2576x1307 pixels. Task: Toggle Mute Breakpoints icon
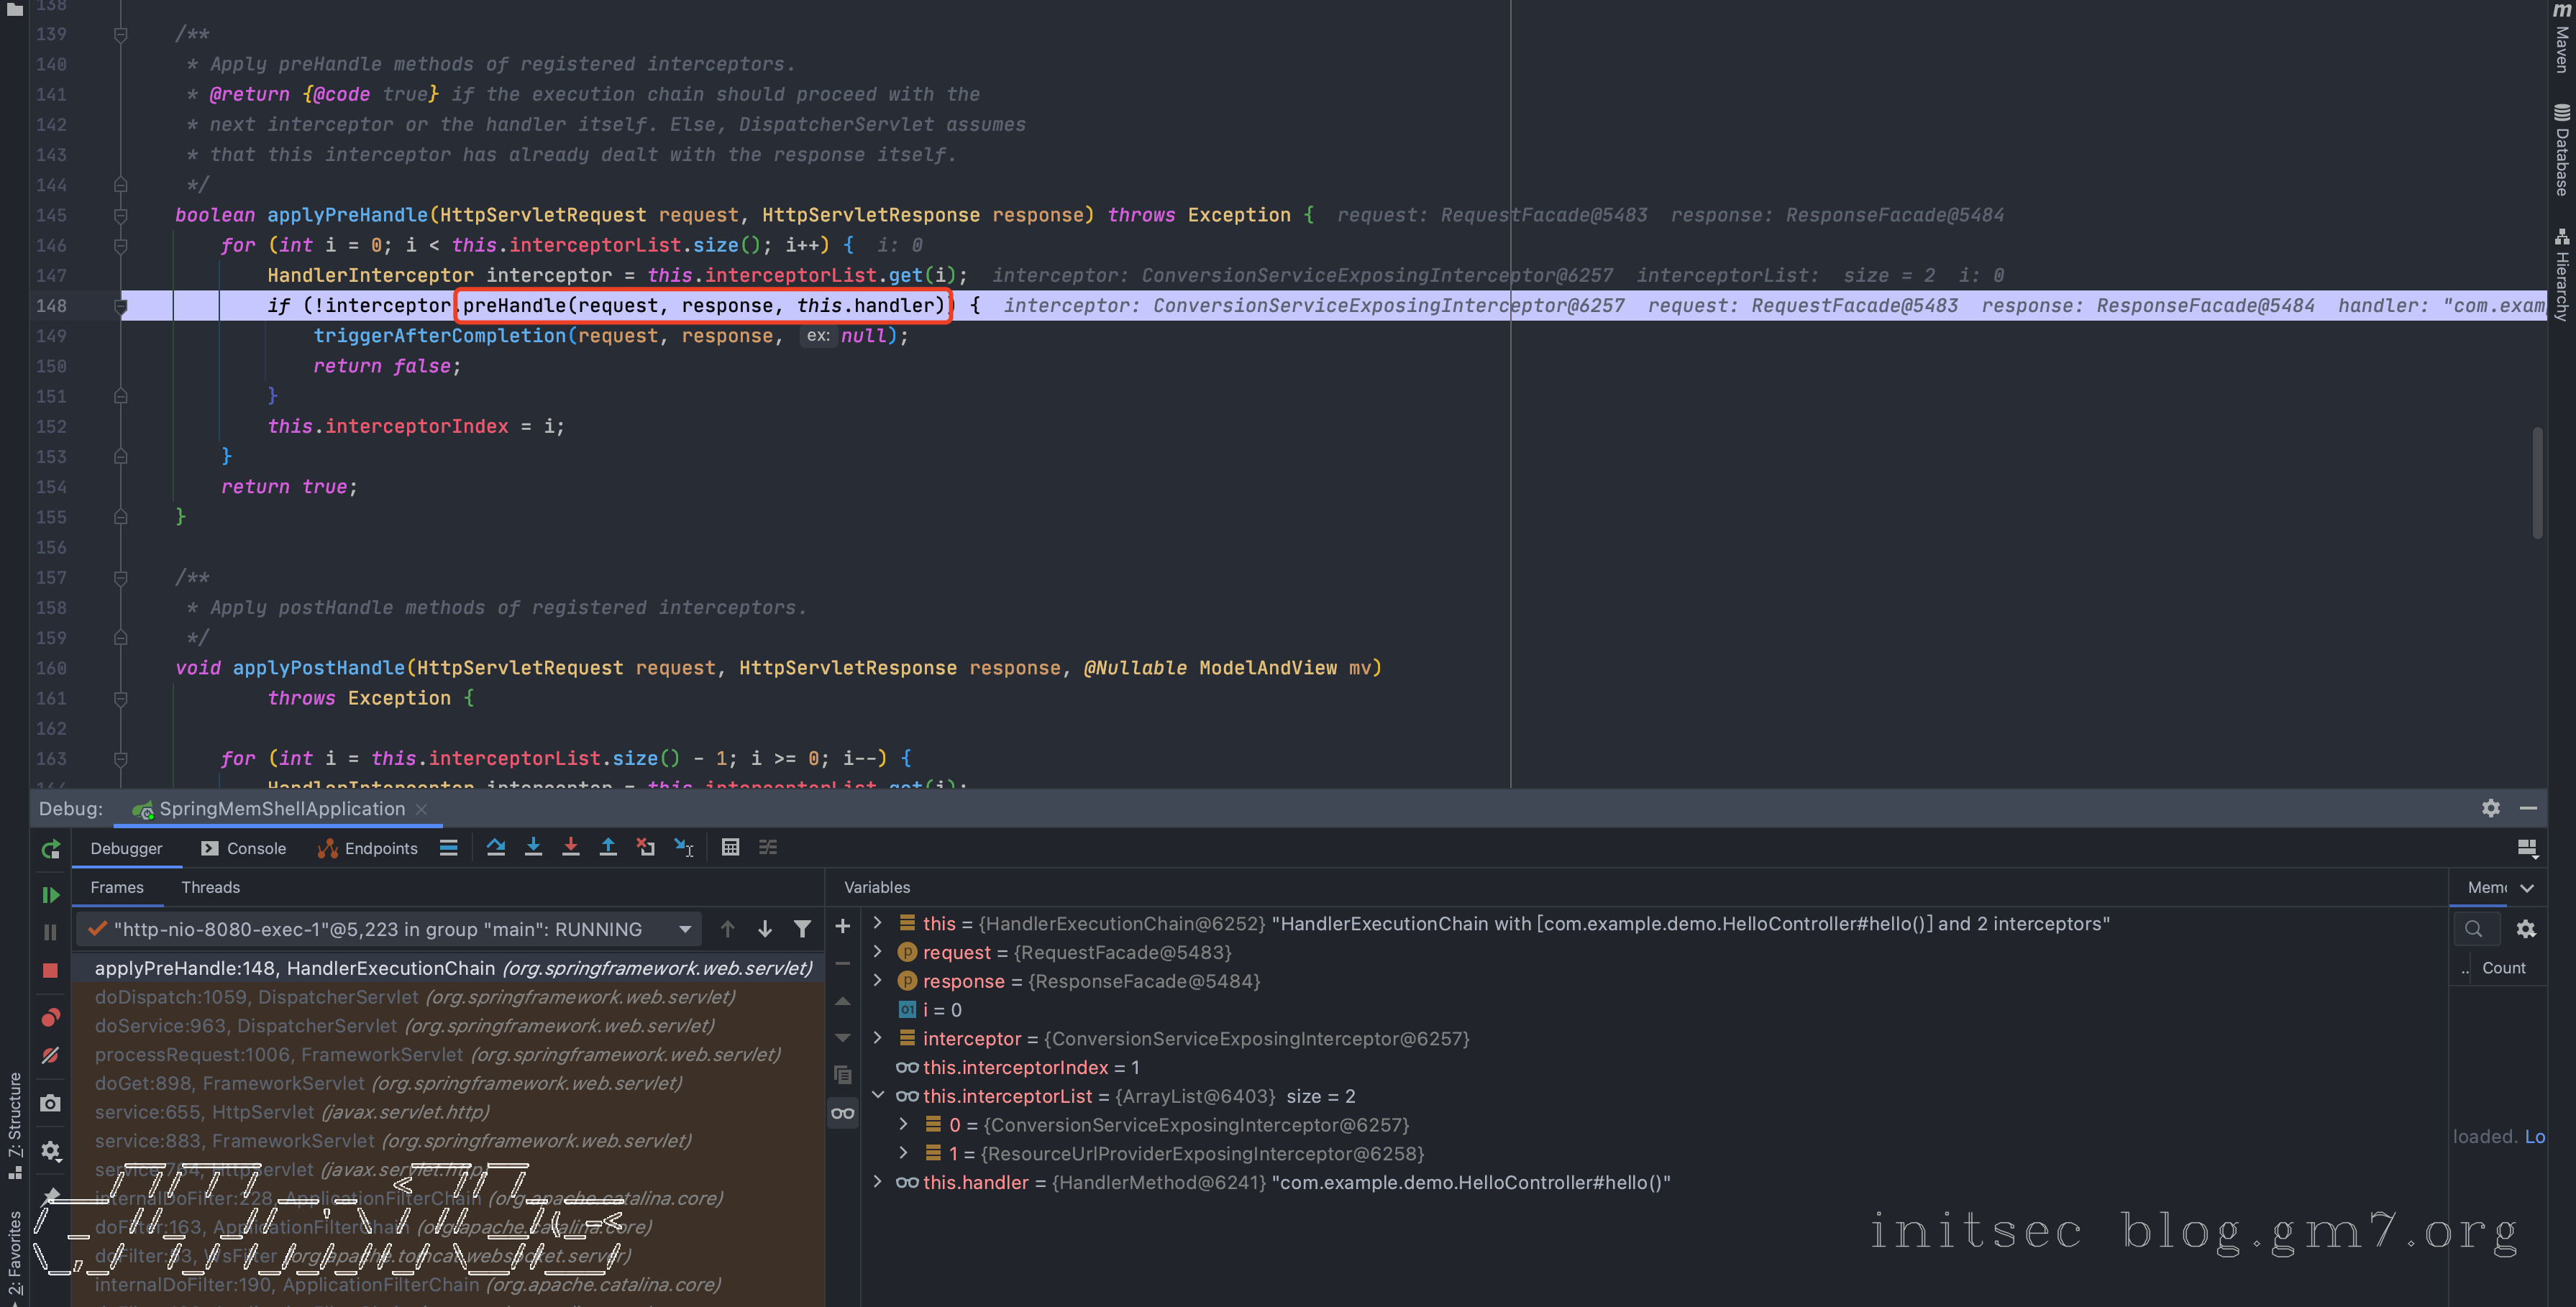[x=50, y=1055]
